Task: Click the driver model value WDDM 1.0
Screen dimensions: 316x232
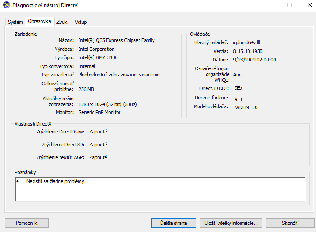Action: (246, 107)
